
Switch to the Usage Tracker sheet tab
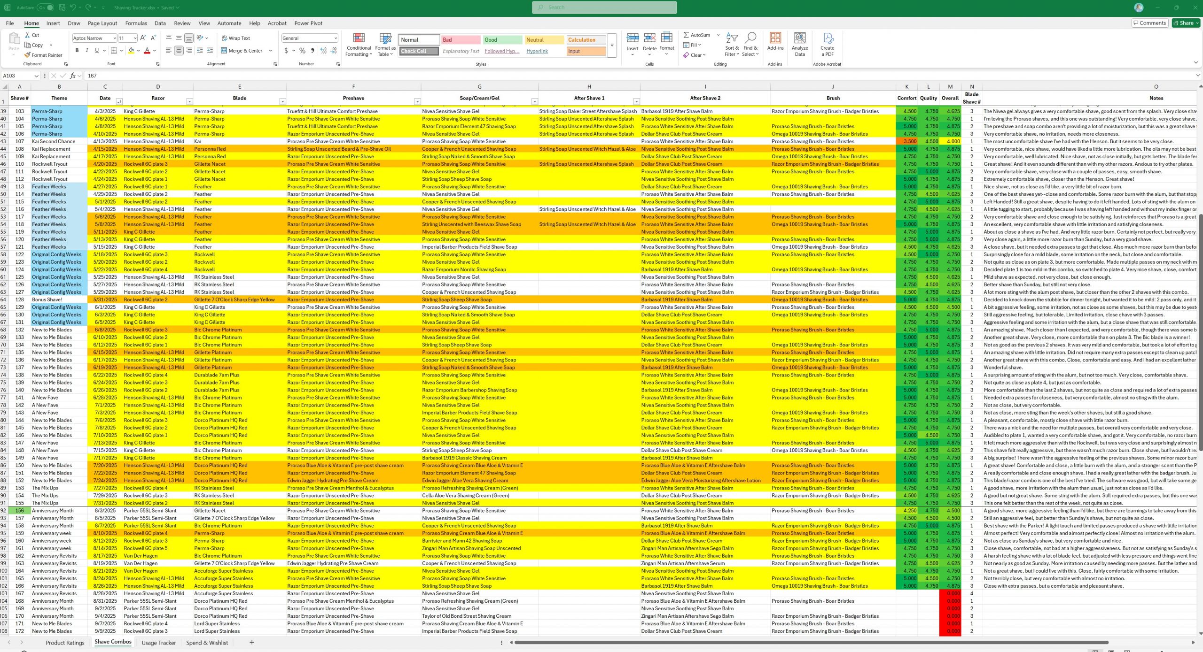pos(158,643)
